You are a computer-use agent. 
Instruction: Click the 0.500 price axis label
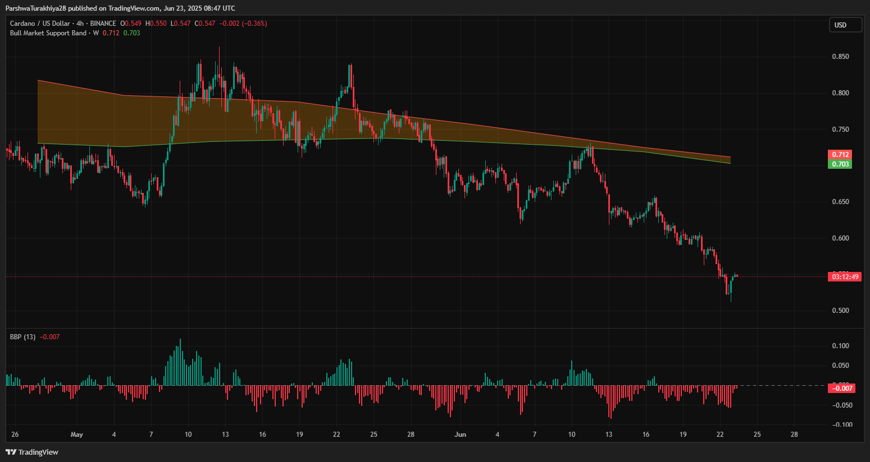(x=840, y=311)
